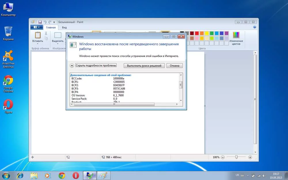Select the Главная (Home) ribbon tab

coord(51,27)
